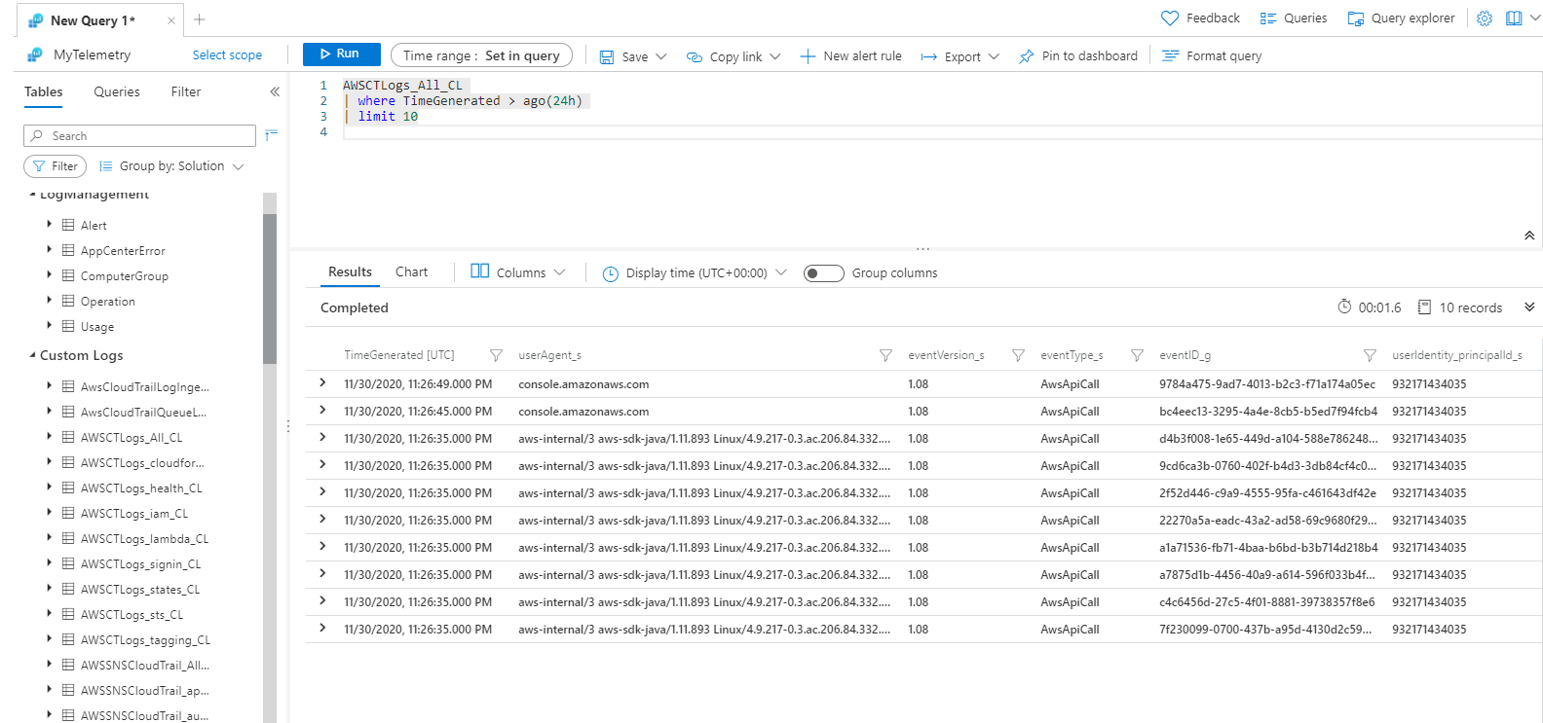Collapse the sidebar with double chevron
Screen dimensions: 1543x723
[275, 91]
